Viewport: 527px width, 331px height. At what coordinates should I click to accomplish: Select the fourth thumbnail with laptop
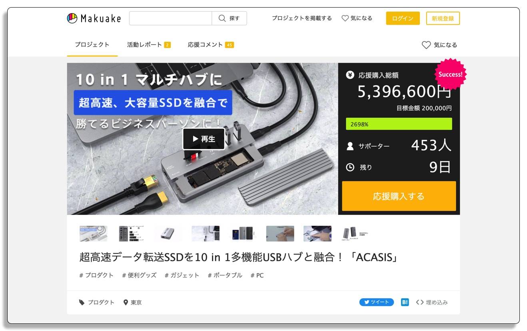pyautogui.click(x=206, y=234)
